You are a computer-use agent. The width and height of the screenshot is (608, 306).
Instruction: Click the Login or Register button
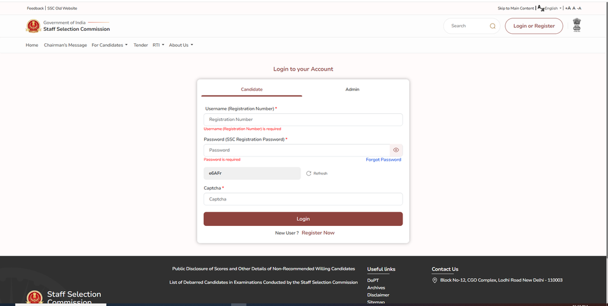tap(534, 26)
